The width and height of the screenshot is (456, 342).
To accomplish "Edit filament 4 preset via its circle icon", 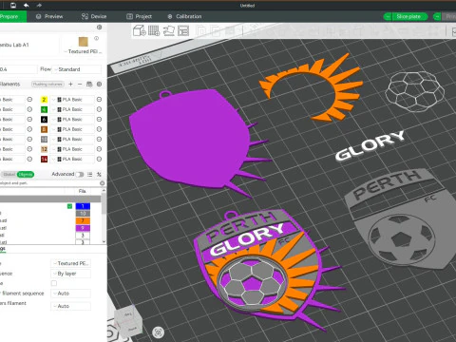I will pyautogui.click(x=99, y=109).
